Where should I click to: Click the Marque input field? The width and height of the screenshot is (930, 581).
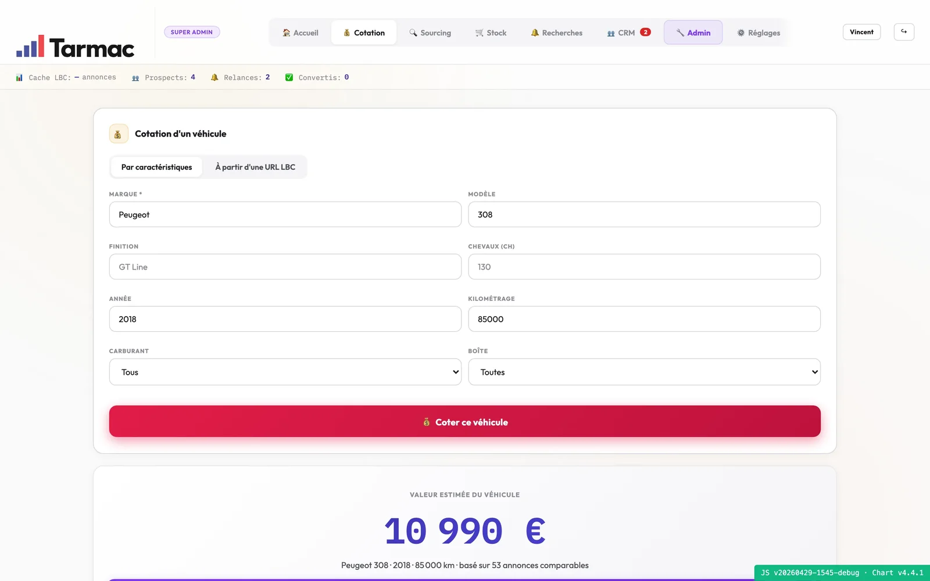point(285,214)
